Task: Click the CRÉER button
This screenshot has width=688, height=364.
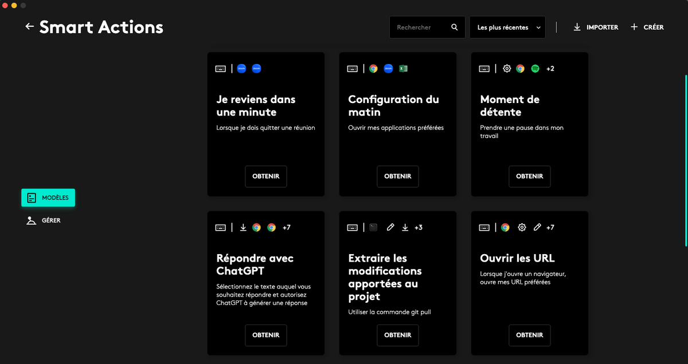Action: 647,27
